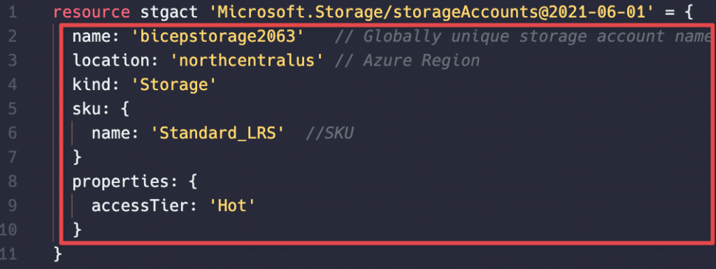716x269 pixels.
Task: Click the 'Microsoft.Storage/storageAccounts@2021-06-01' type string
Action: point(427,13)
